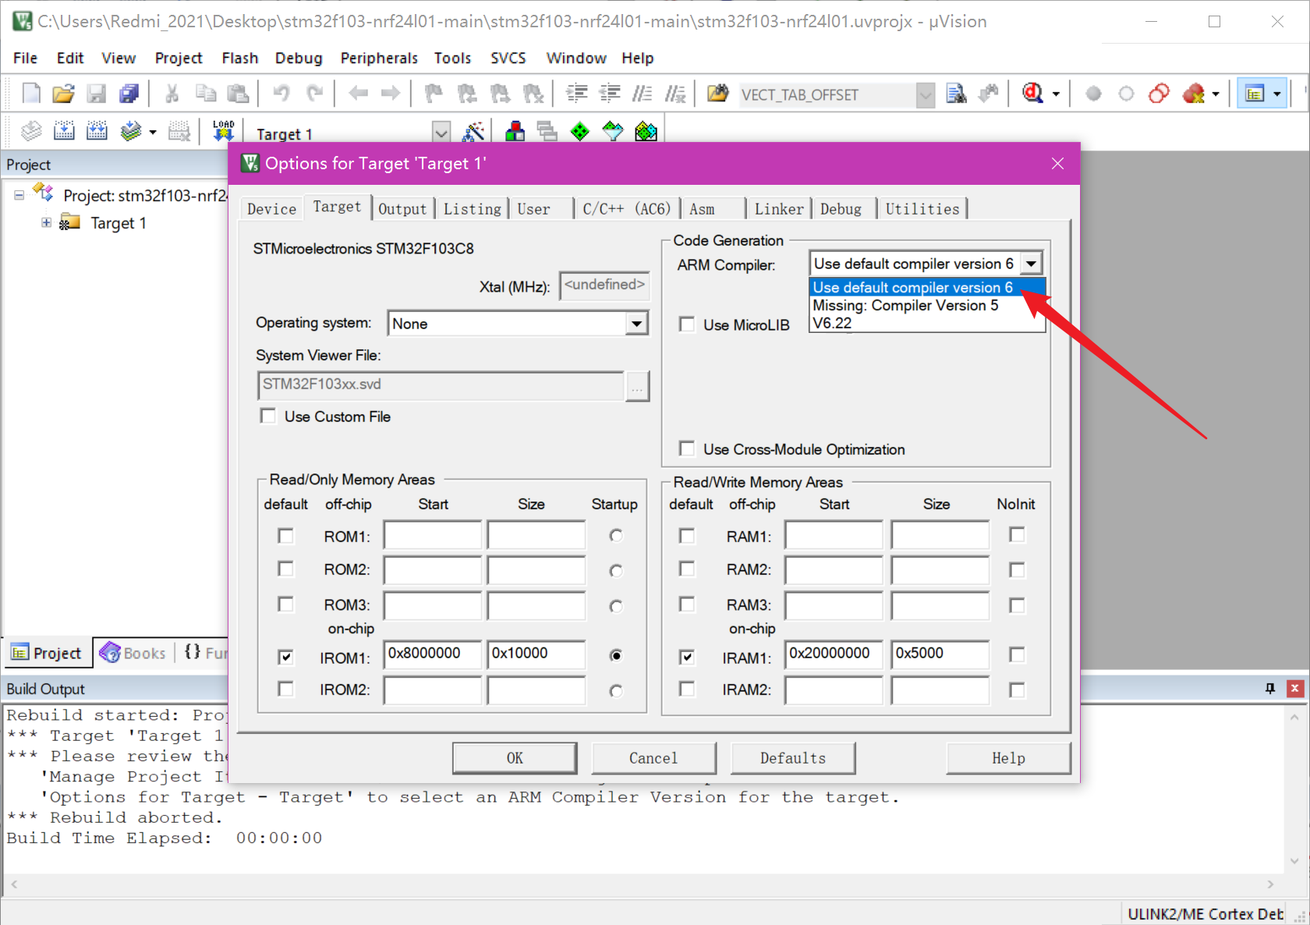Viewport: 1310px width, 925px height.
Task: Open the Operating system dropdown
Action: (x=637, y=324)
